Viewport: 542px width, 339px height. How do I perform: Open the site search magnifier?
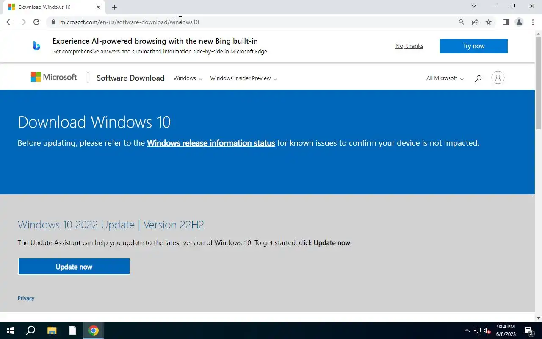point(478,78)
